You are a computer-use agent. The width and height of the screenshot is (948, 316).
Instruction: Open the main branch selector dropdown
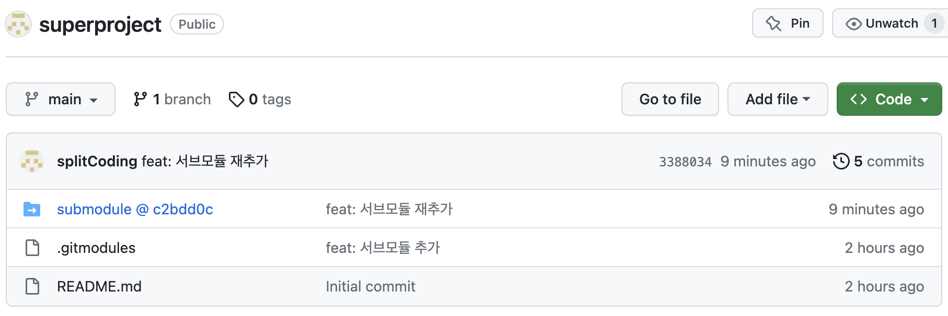(x=61, y=99)
